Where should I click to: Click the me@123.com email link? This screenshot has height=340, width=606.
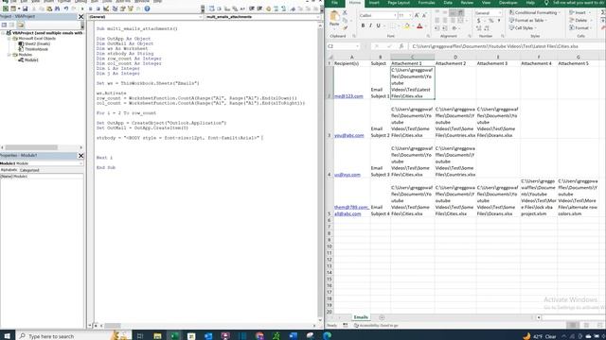348,96
